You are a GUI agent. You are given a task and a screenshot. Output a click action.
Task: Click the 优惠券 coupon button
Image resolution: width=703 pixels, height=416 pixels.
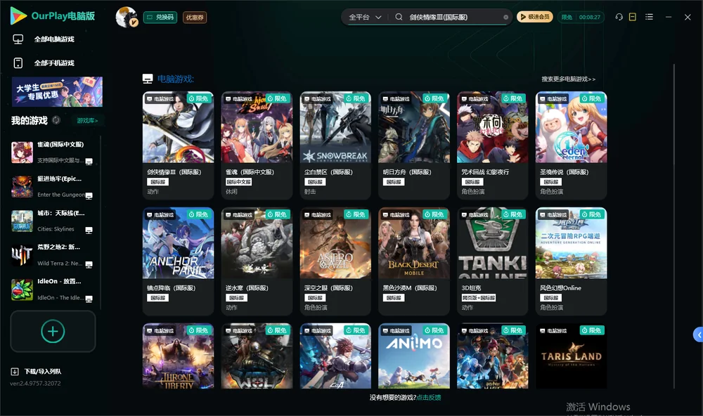pos(195,18)
